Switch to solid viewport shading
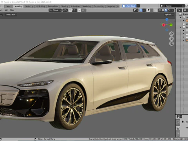 [163, 10]
